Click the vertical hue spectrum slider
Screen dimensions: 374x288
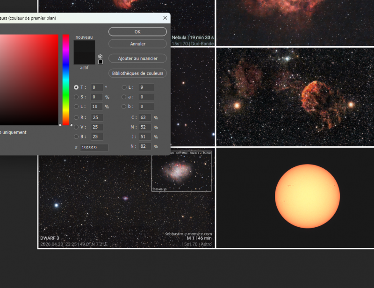click(66, 79)
